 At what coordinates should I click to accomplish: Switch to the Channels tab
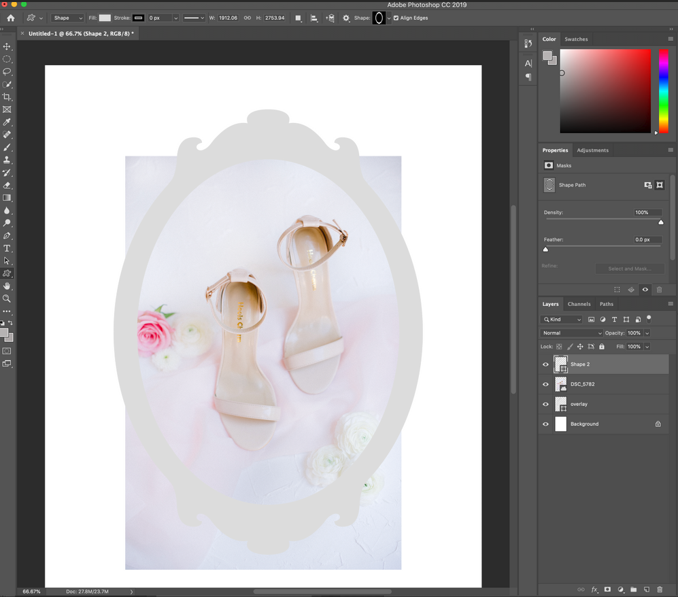point(579,304)
